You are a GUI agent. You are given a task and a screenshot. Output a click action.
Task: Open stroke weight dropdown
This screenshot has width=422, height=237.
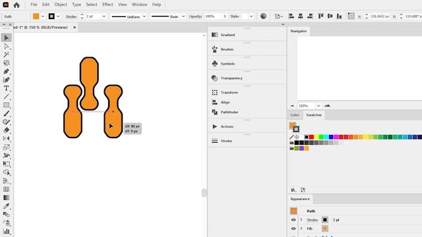click(x=104, y=16)
